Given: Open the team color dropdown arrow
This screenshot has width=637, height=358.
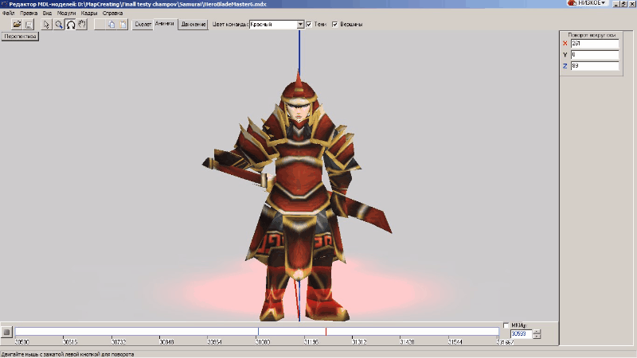Looking at the screenshot, I should [300, 25].
